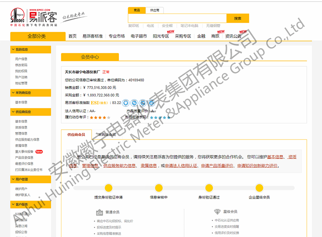This screenshot has width=322, height=237.
Task: Click the Sinopec EPEC logo
Action: 34,17
